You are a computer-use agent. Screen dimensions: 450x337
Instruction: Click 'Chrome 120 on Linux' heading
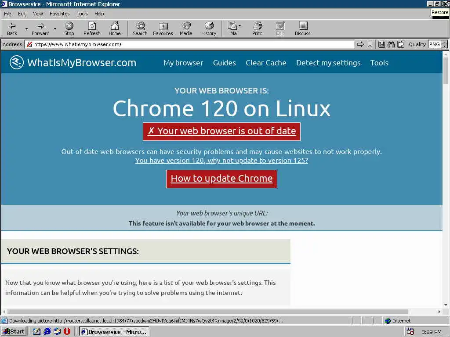pyautogui.click(x=221, y=108)
